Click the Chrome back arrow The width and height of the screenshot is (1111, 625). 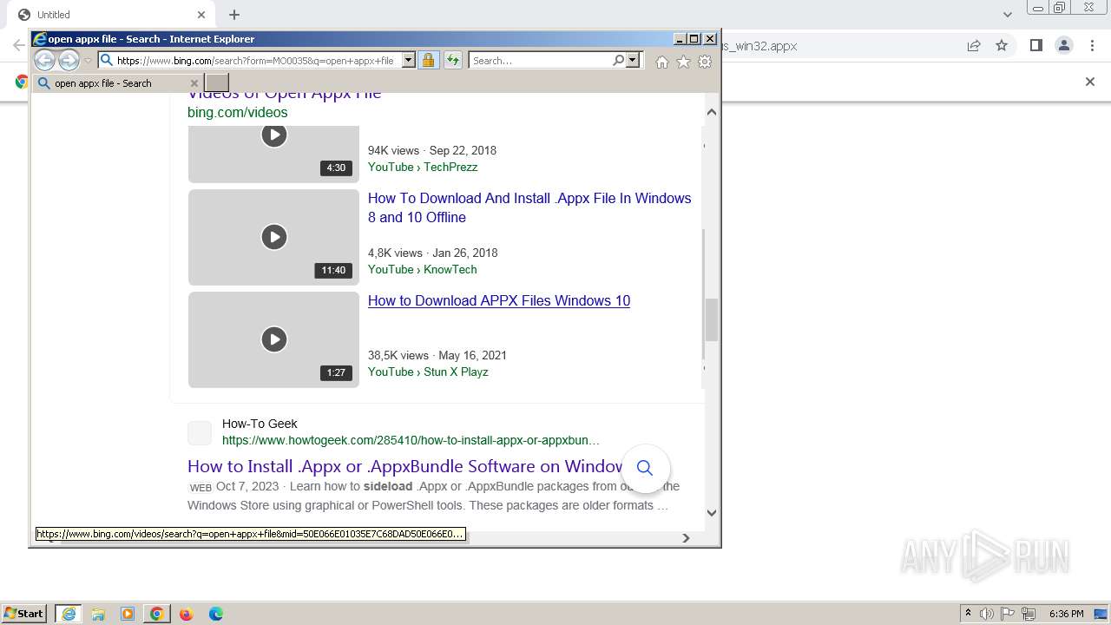tap(18, 45)
